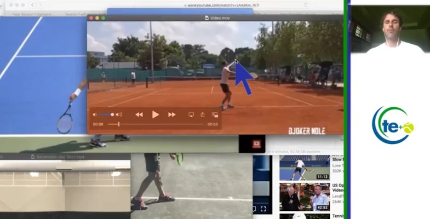Mute audio using the small speaker icon

click(x=95, y=114)
